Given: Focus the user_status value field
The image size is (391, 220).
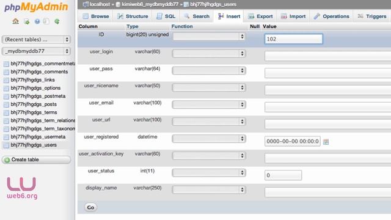Looking at the screenshot, I should click(283, 175).
